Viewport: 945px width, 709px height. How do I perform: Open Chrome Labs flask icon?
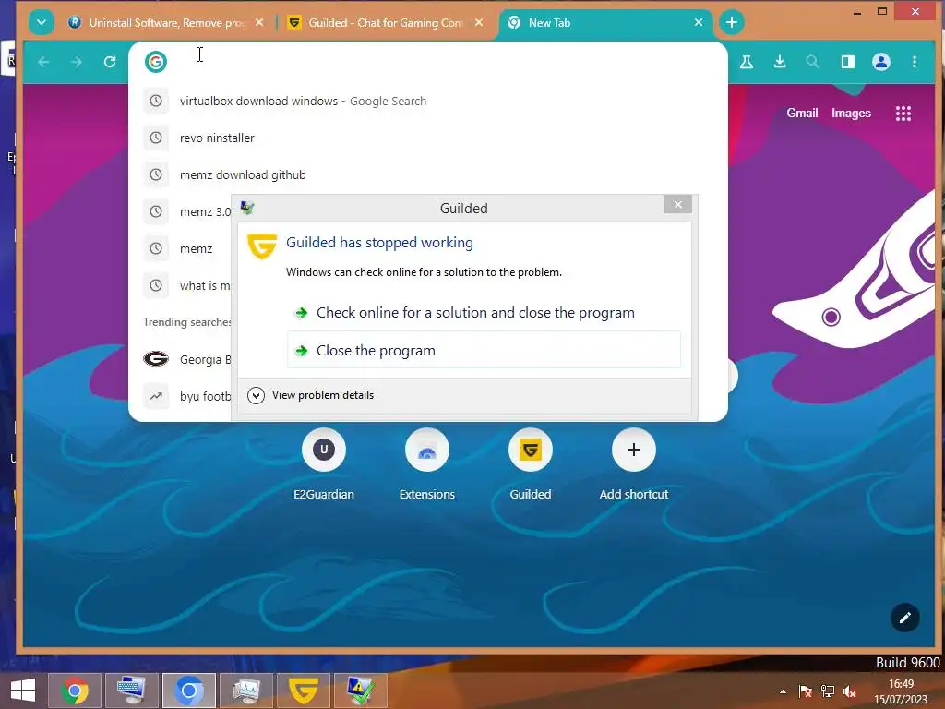(747, 62)
